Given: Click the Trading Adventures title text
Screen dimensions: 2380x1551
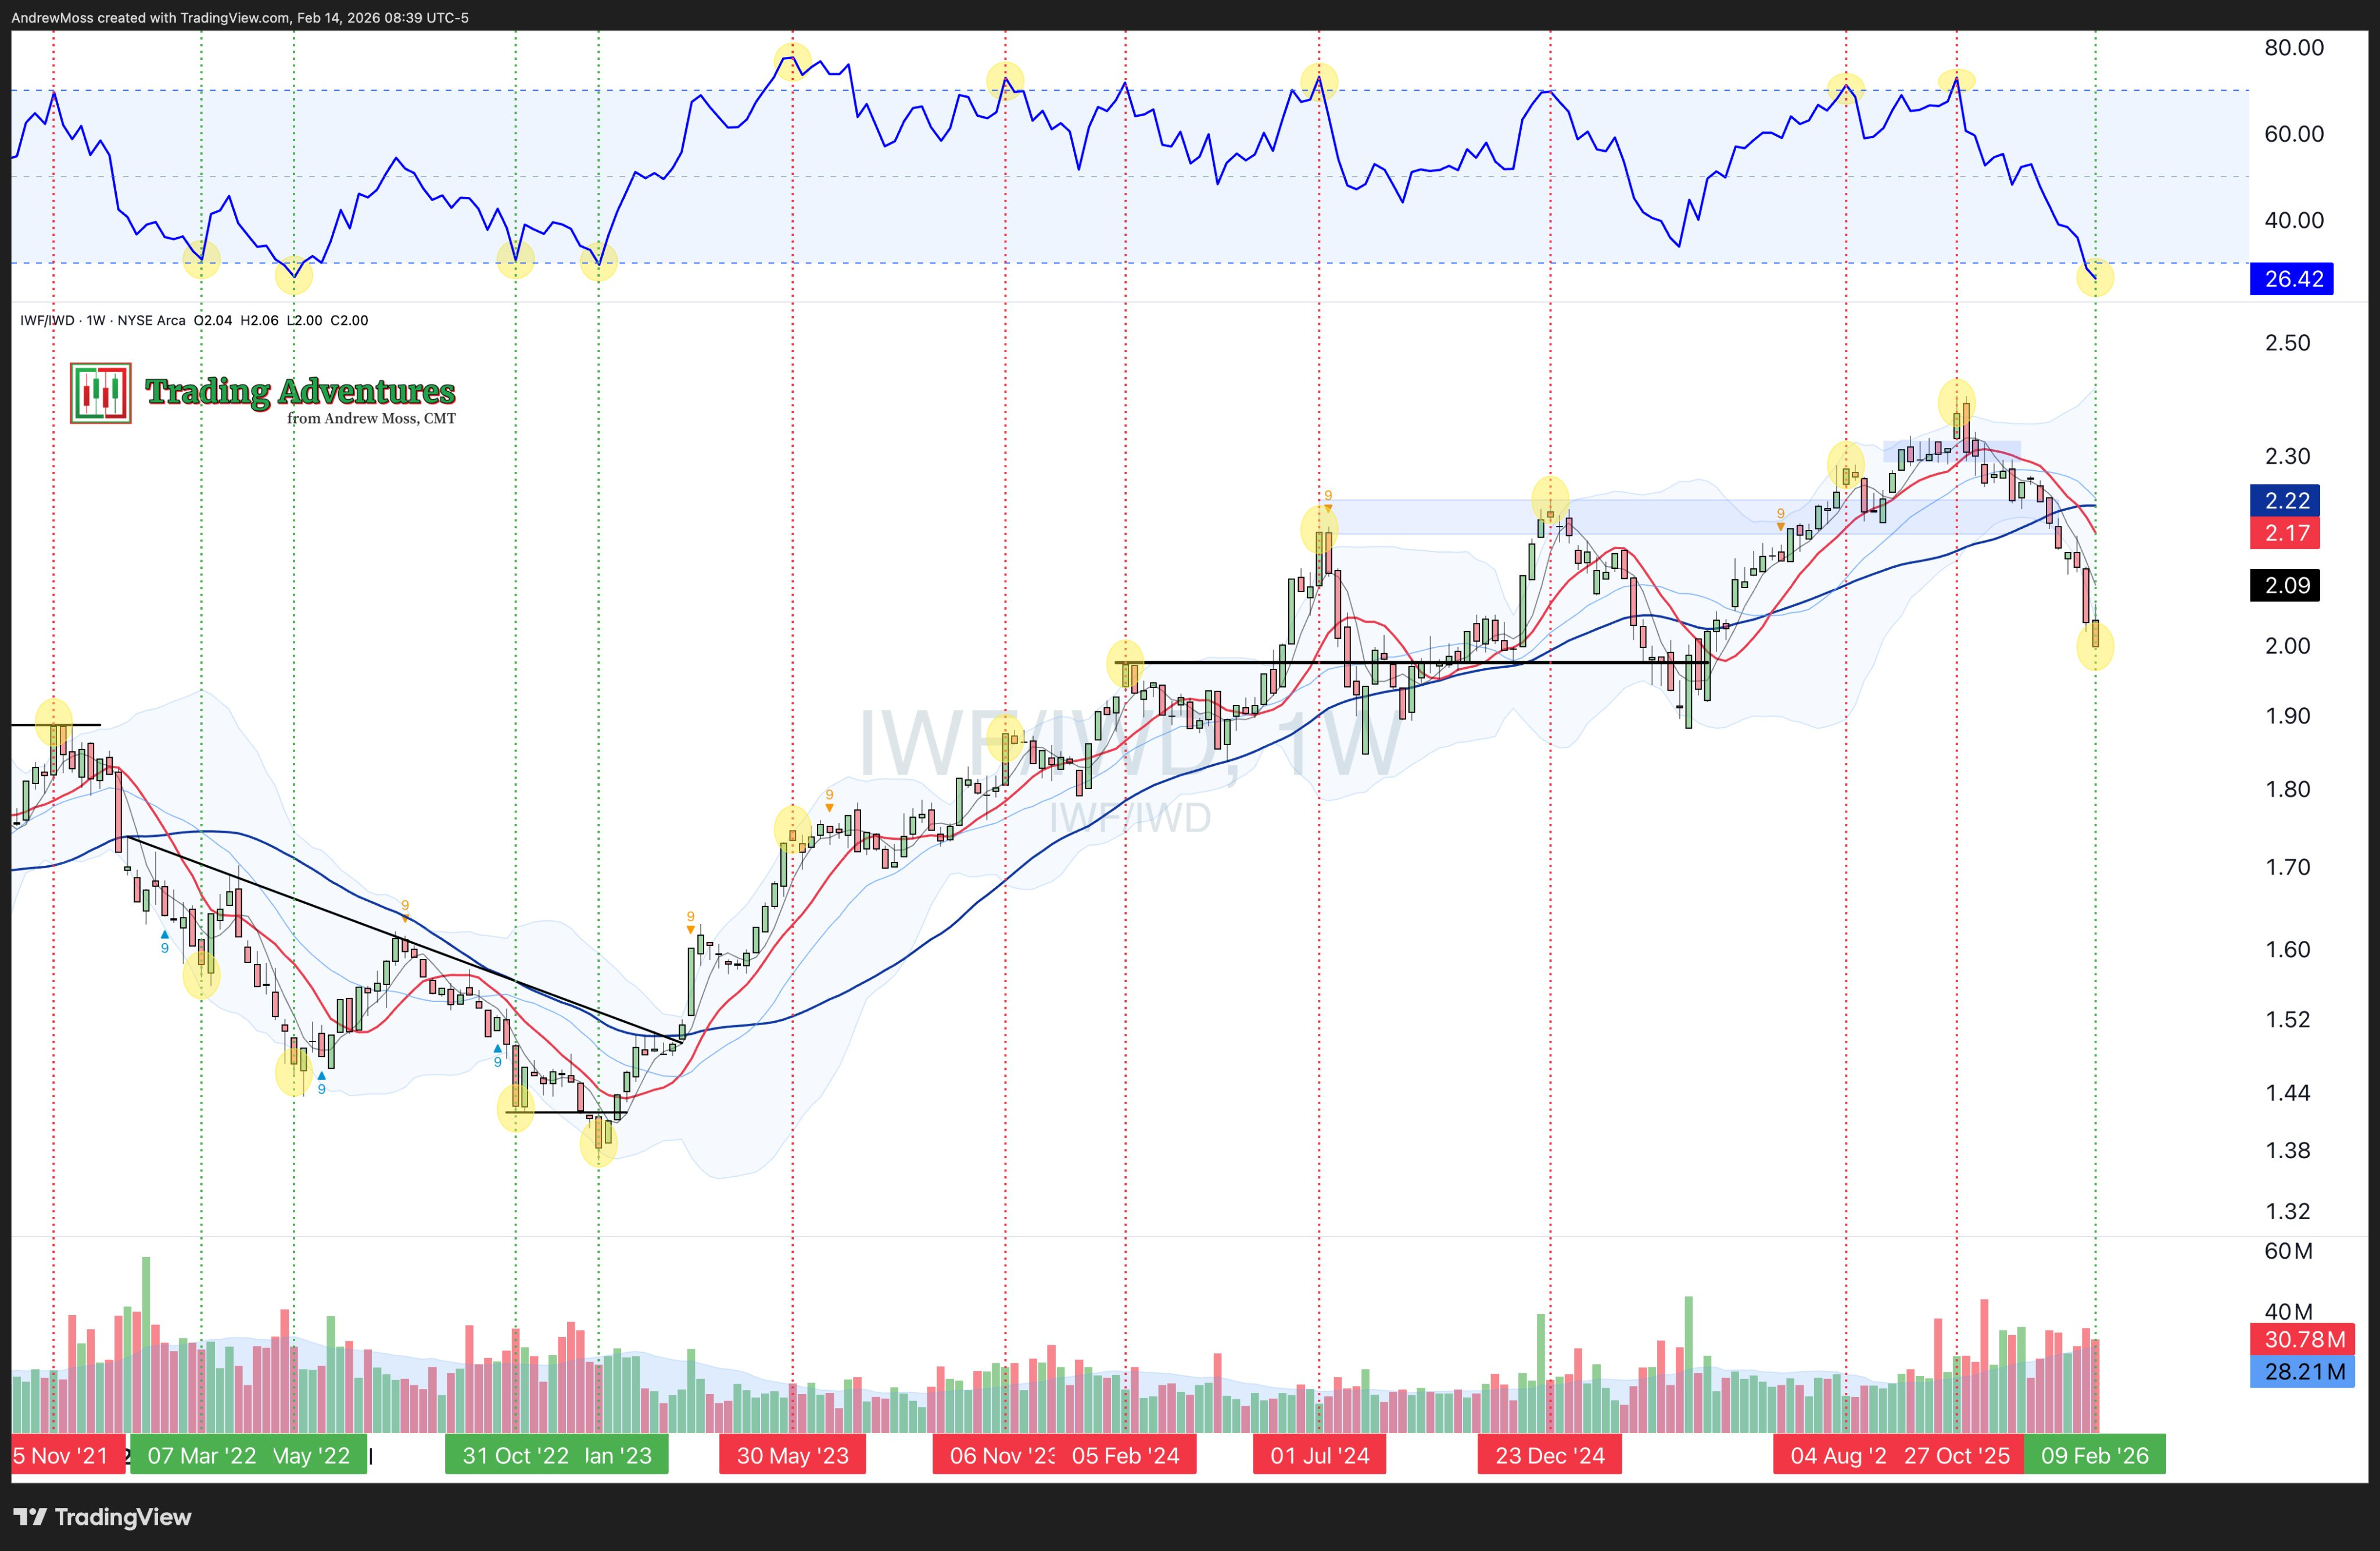Looking at the screenshot, I should pyautogui.click(x=300, y=391).
